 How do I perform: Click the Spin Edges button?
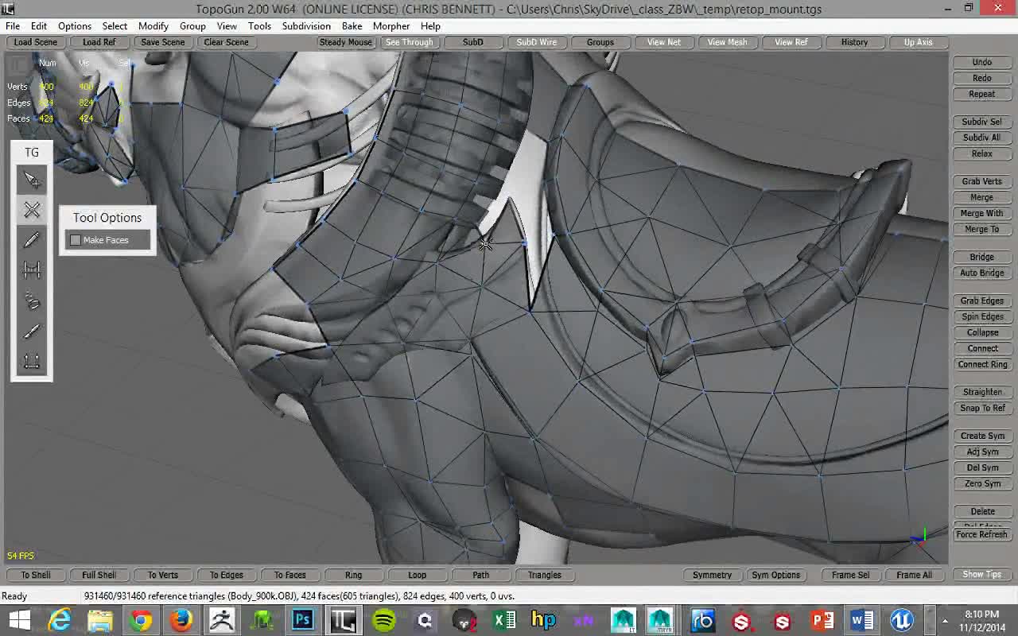pyautogui.click(x=982, y=316)
